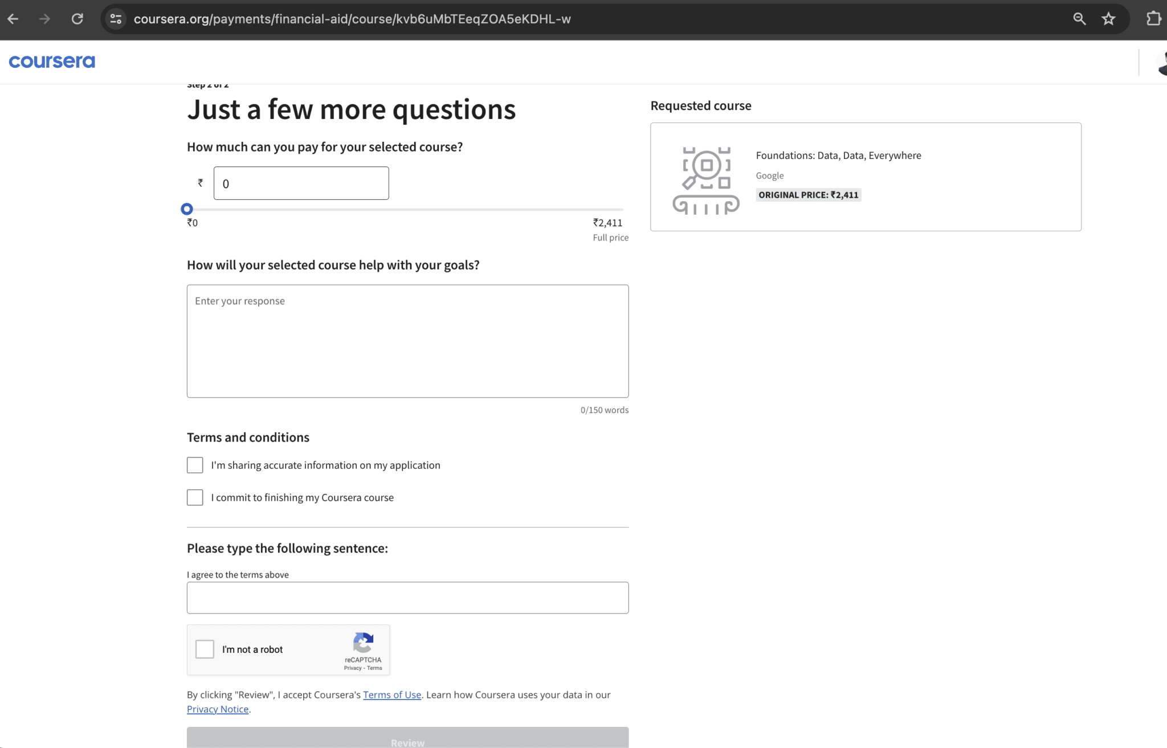The width and height of the screenshot is (1167, 748).
Task: Click the goals response text area
Action: pyautogui.click(x=407, y=341)
